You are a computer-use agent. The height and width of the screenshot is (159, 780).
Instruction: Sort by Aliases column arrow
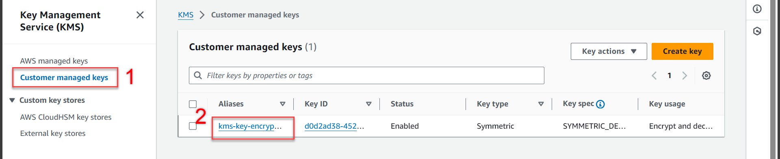click(x=283, y=104)
